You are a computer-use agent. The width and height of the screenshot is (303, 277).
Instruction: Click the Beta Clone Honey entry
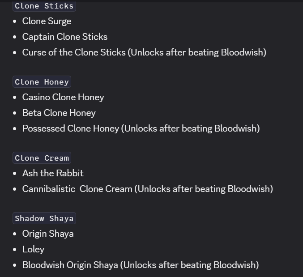click(x=59, y=113)
